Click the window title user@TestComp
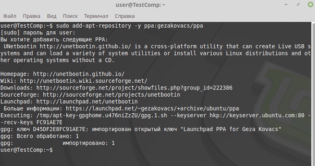Screen dimensions: 315x166 click(x=140, y=5)
